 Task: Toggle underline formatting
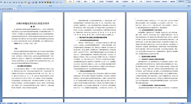[10, 3]
